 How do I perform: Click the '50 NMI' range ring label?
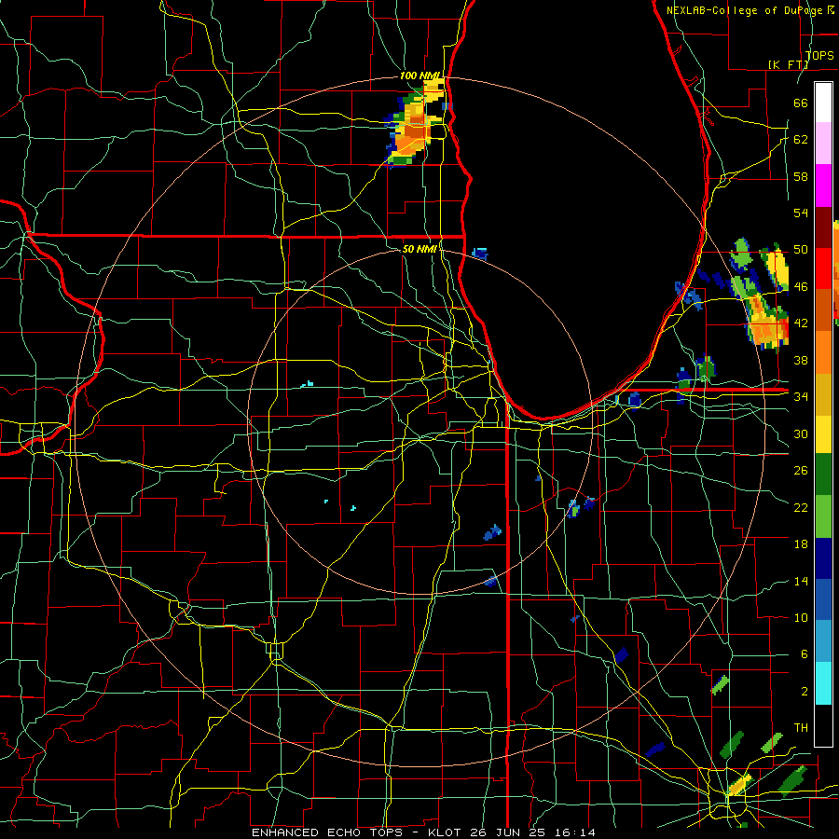pyautogui.click(x=419, y=249)
